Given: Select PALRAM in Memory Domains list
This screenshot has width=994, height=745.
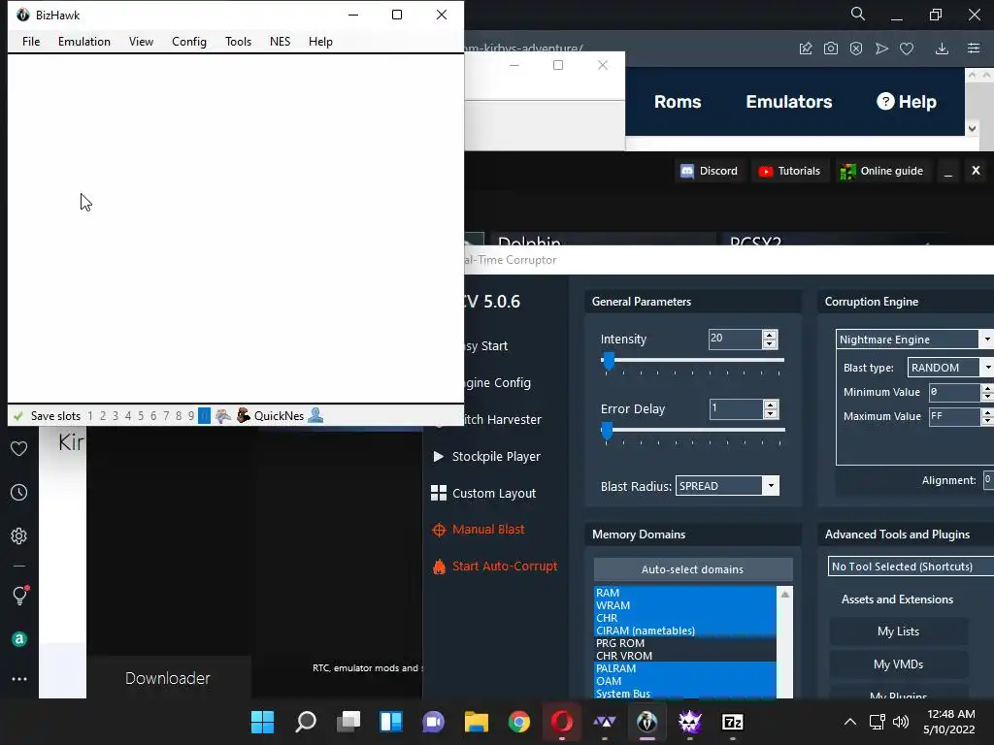Looking at the screenshot, I should point(684,669).
